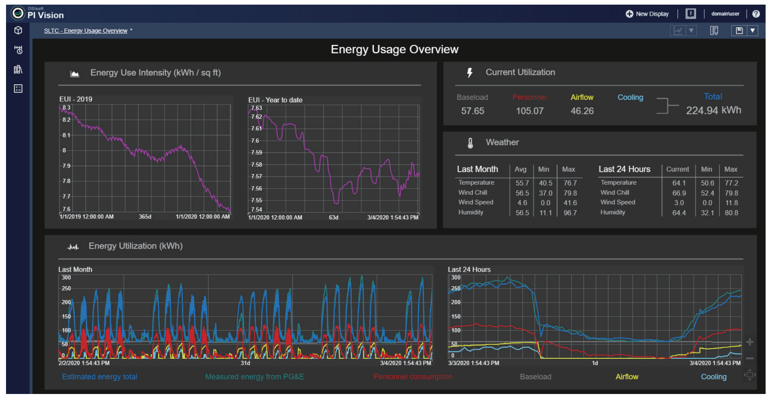773x400 pixels.
Task: Open the Displays library icon in sidebar
Action: pyautogui.click(x=18, y=69)
